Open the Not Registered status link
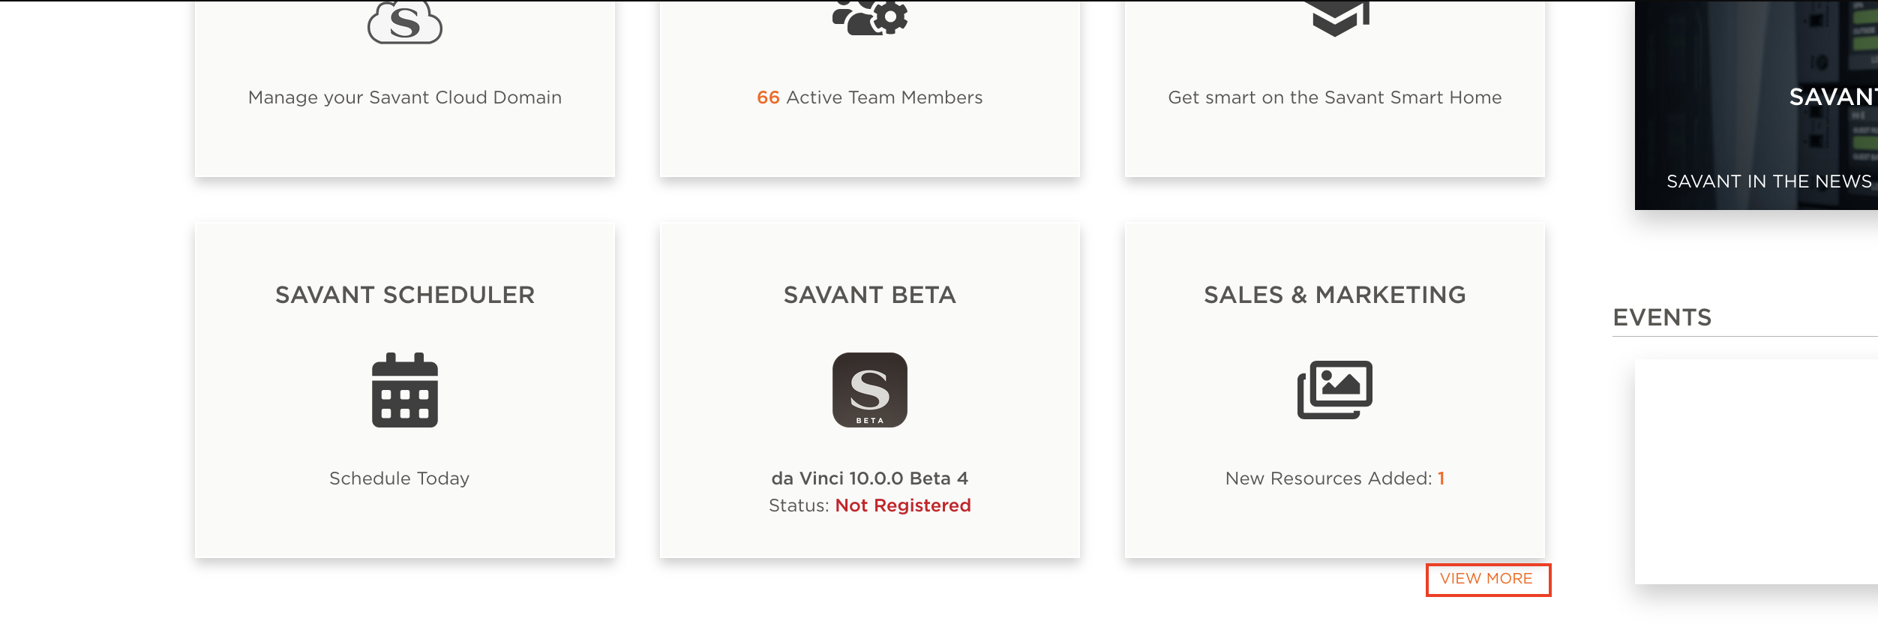1878x633 pixels. (903, 505)
